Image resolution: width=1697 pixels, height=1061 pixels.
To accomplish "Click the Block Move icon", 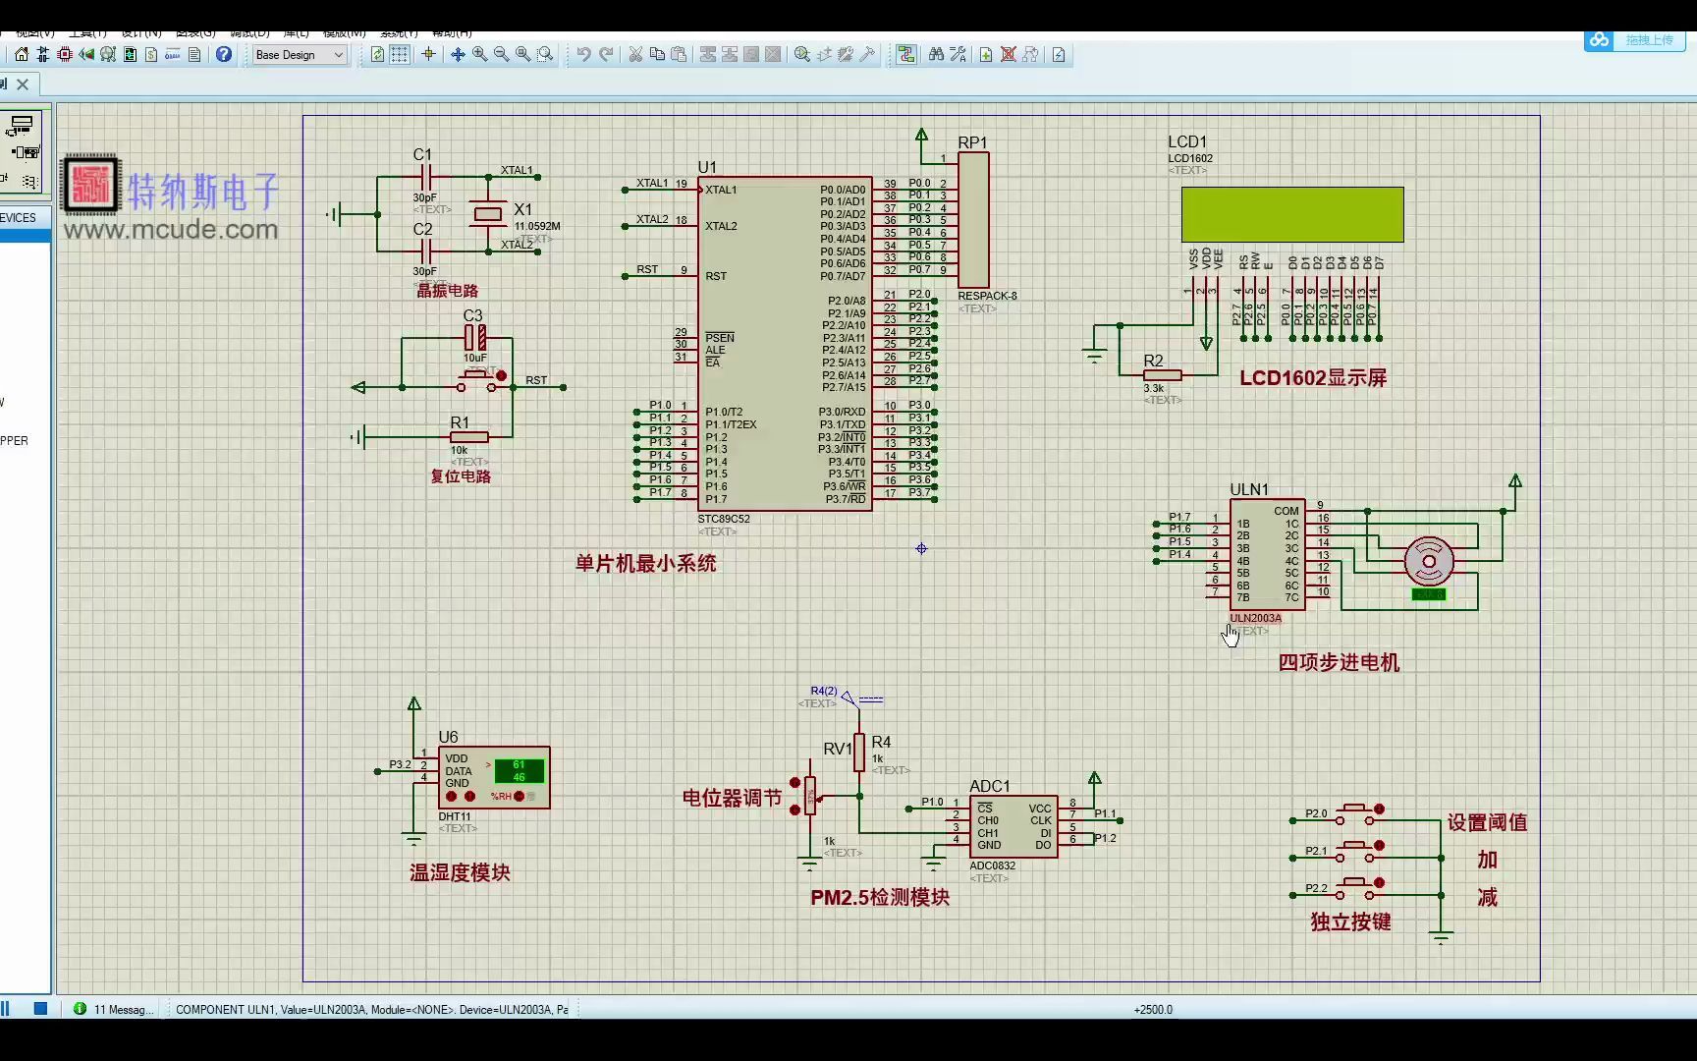I will 730,55.
